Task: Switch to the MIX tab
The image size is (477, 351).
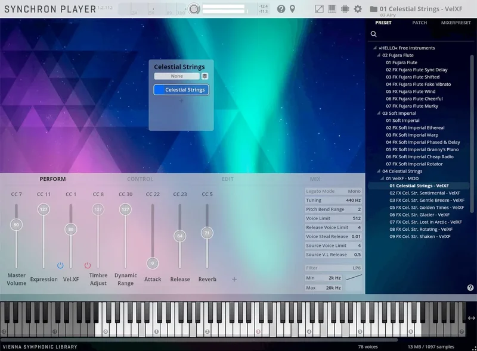Action: click(x=315, y=179)
